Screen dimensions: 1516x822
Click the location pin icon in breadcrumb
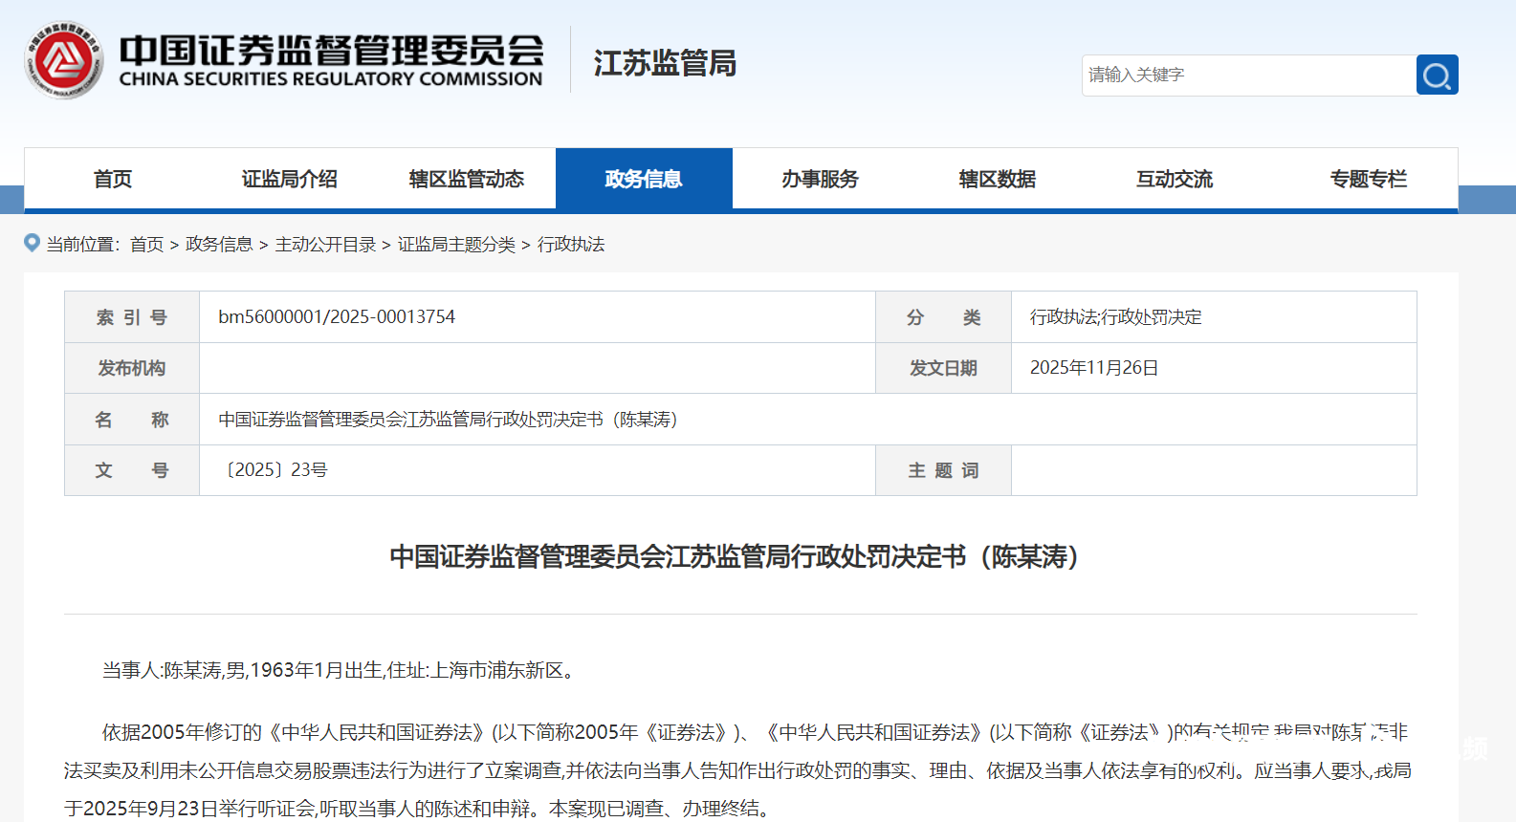tap(32, 244)
